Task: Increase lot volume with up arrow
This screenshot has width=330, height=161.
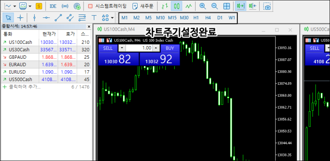Action: [156, 48]
